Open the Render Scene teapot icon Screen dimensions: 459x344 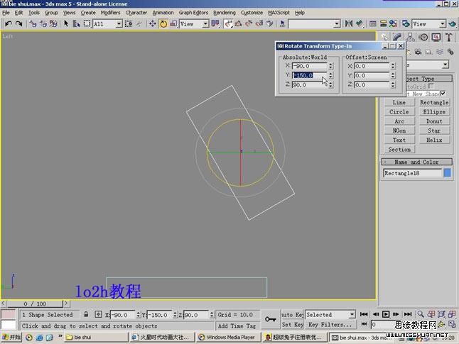pos(406,23)
